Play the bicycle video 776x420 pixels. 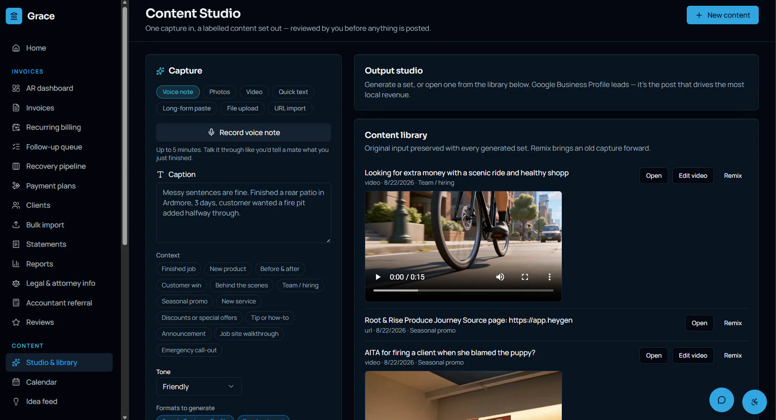(378, 277)
